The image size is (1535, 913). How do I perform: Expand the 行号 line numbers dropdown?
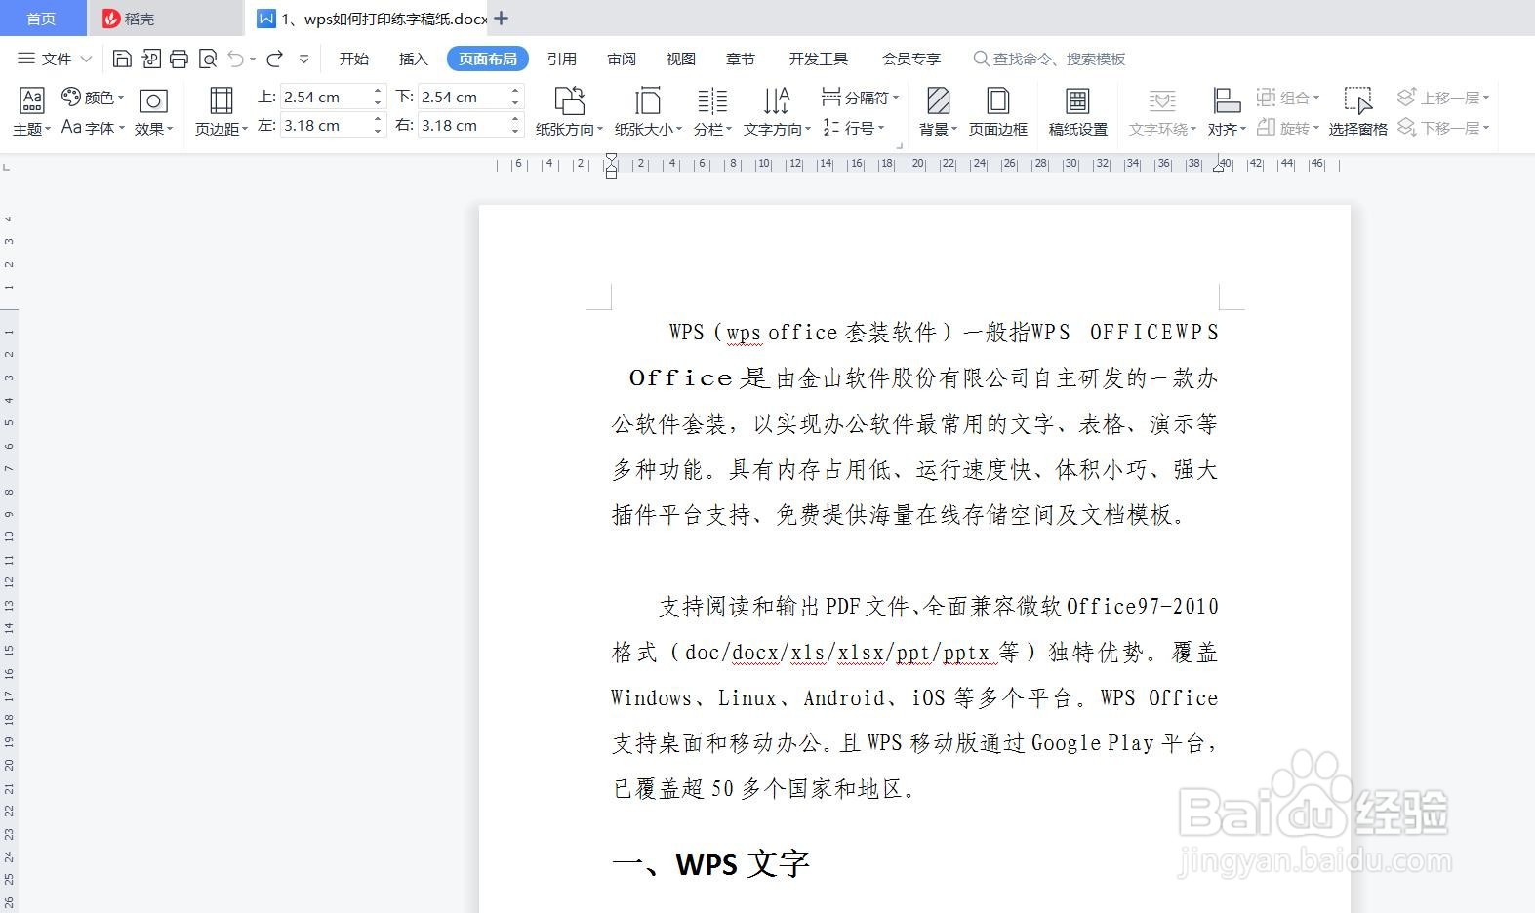[881, 128]
